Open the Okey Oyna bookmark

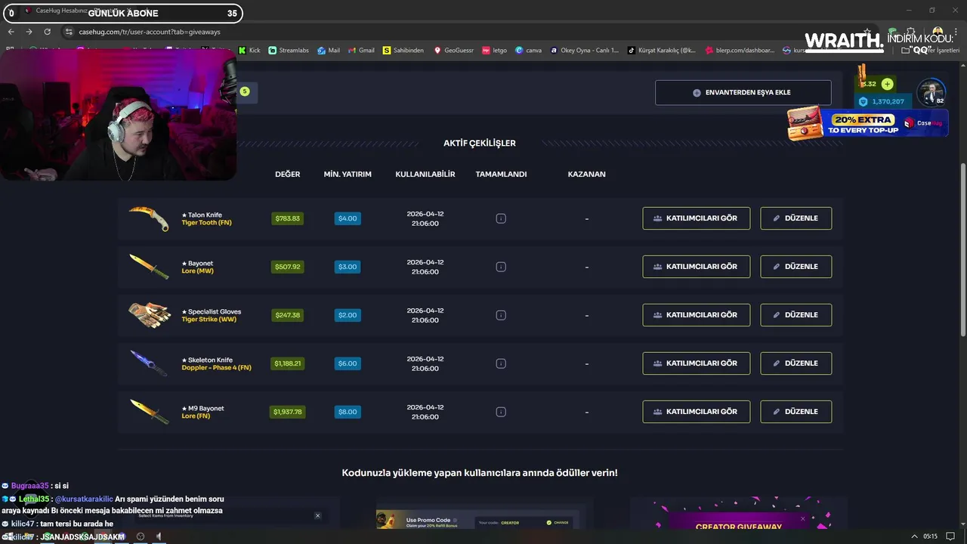pyautogui.click(x=584, y=50)
